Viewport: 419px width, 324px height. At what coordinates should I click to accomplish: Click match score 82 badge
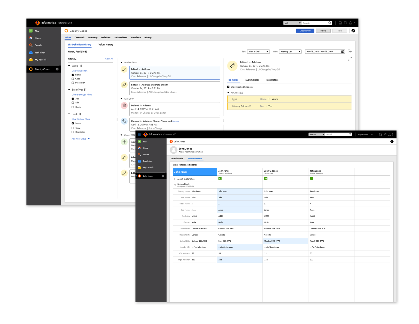pyautogui.click(x=220, y=179)
